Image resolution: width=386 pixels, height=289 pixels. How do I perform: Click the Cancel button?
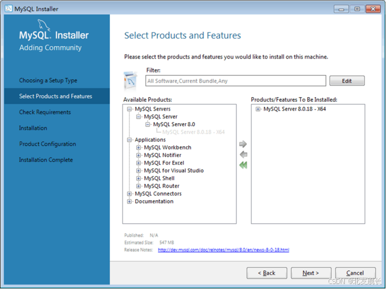[355, 273]
